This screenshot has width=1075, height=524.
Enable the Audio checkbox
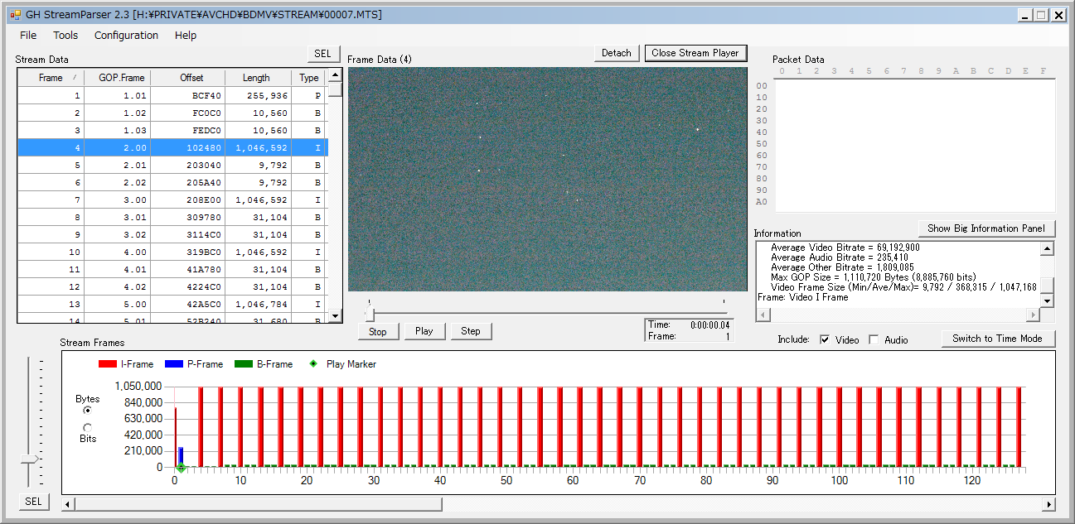pos(874,339)
